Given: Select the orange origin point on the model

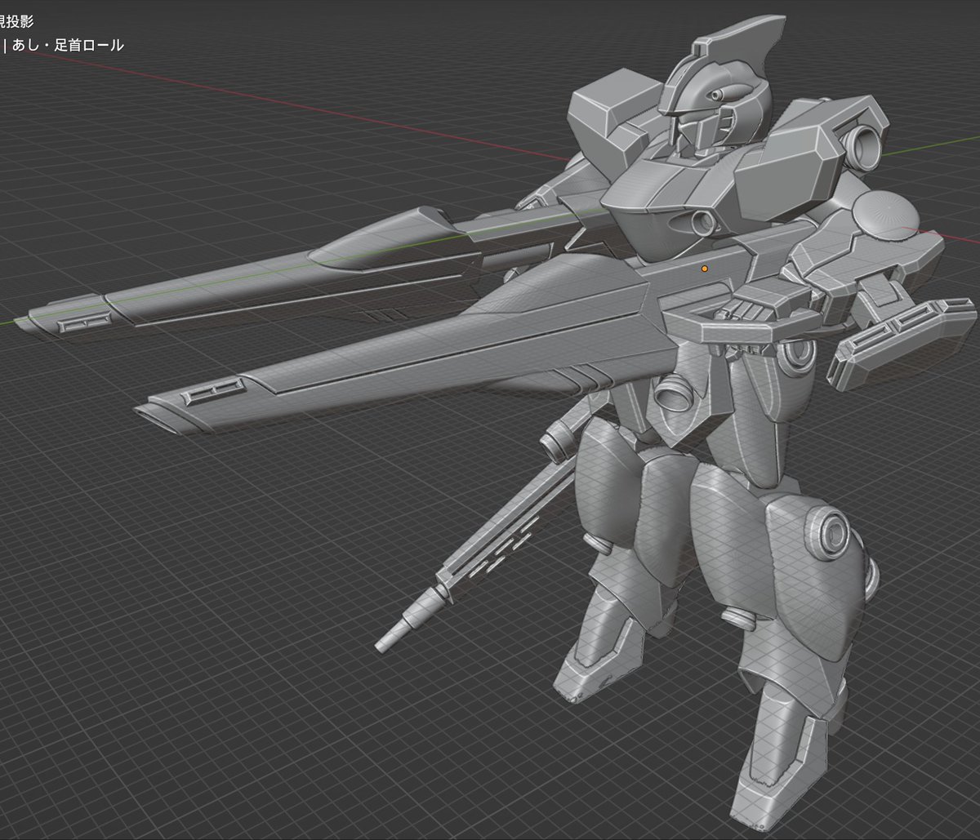Looking at the screenshot, I should [x=704, y=267].
